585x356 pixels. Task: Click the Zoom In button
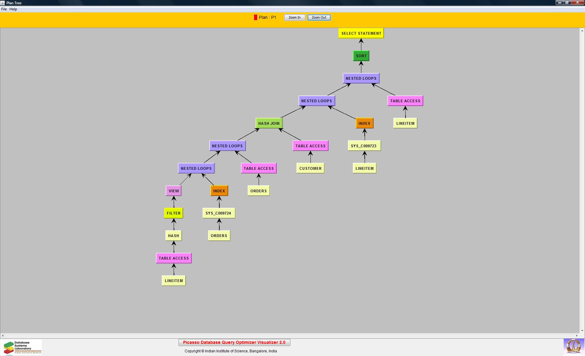pos(294,18)
